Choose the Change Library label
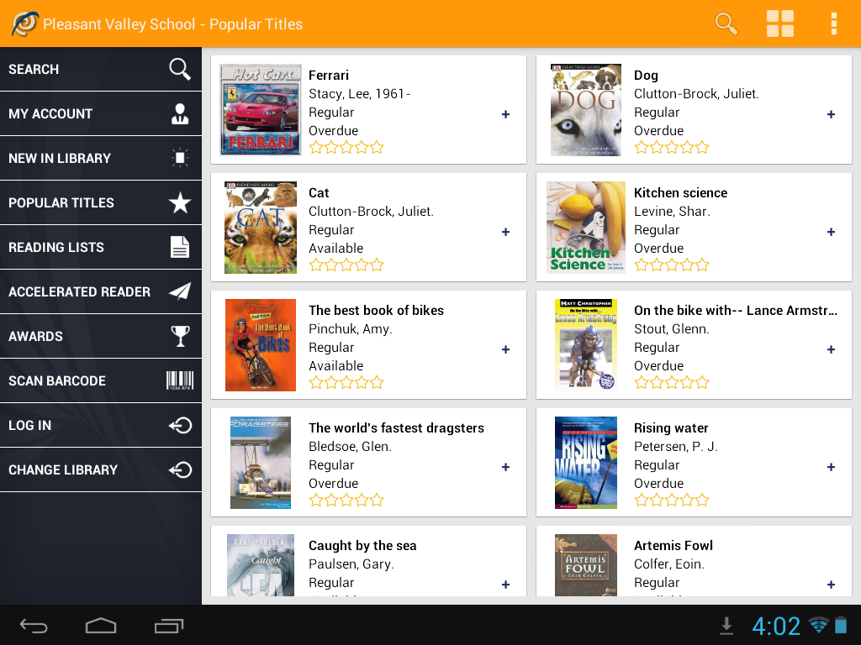The width and height of the screenshot is (861, 645). coord(63,469)
